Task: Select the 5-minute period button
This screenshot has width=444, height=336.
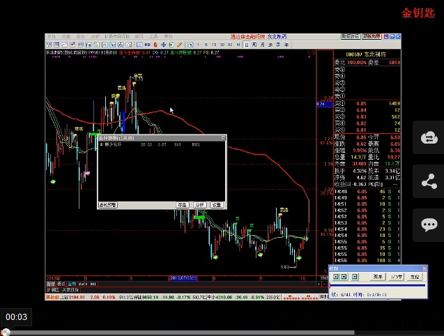Action: [x=206, y=45]
